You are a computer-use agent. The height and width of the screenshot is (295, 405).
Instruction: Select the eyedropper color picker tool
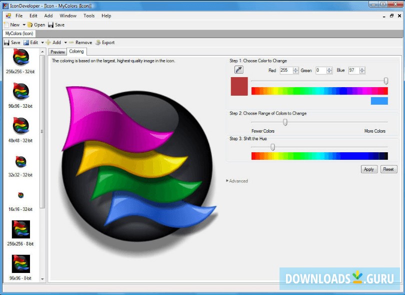[239, 70]
